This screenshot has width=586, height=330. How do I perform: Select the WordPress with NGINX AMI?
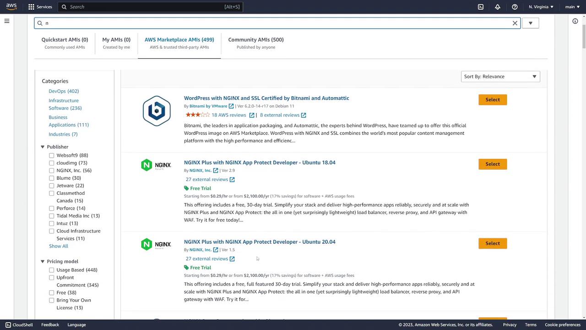493,99
